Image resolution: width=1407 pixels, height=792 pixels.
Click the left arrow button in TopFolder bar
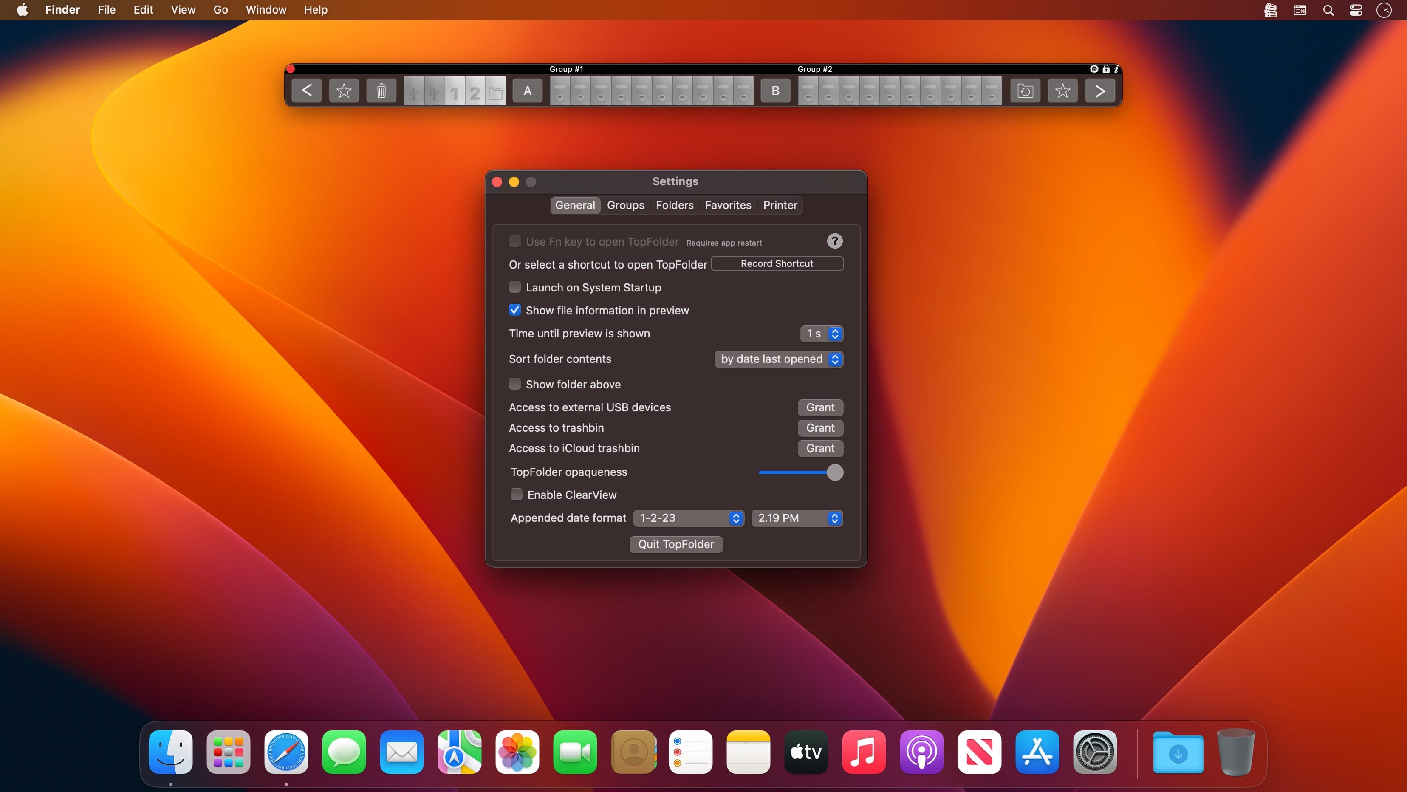[x=307, y=91]
